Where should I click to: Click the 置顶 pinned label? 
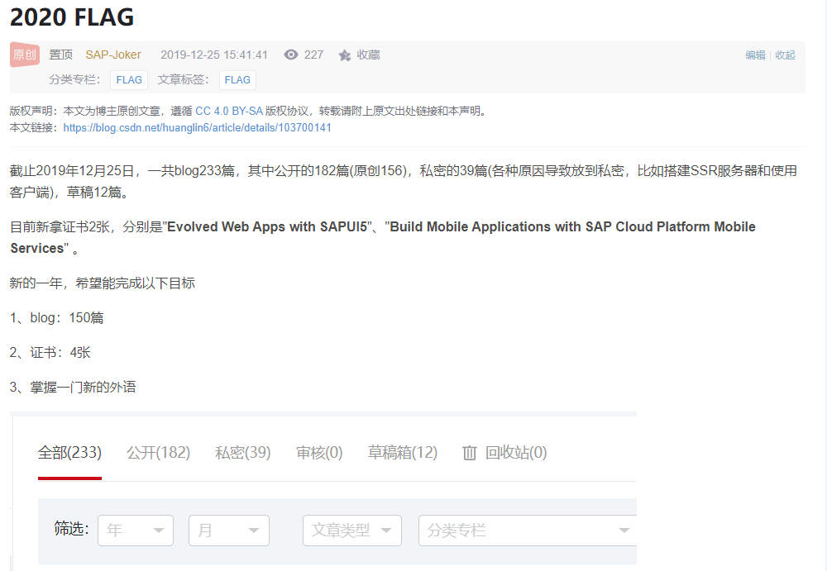pyautogui.click(x=60, y=55)
